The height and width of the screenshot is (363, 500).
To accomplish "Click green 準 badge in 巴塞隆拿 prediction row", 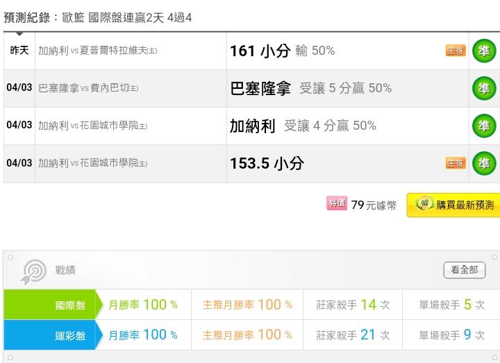I will tap(484, 88).
